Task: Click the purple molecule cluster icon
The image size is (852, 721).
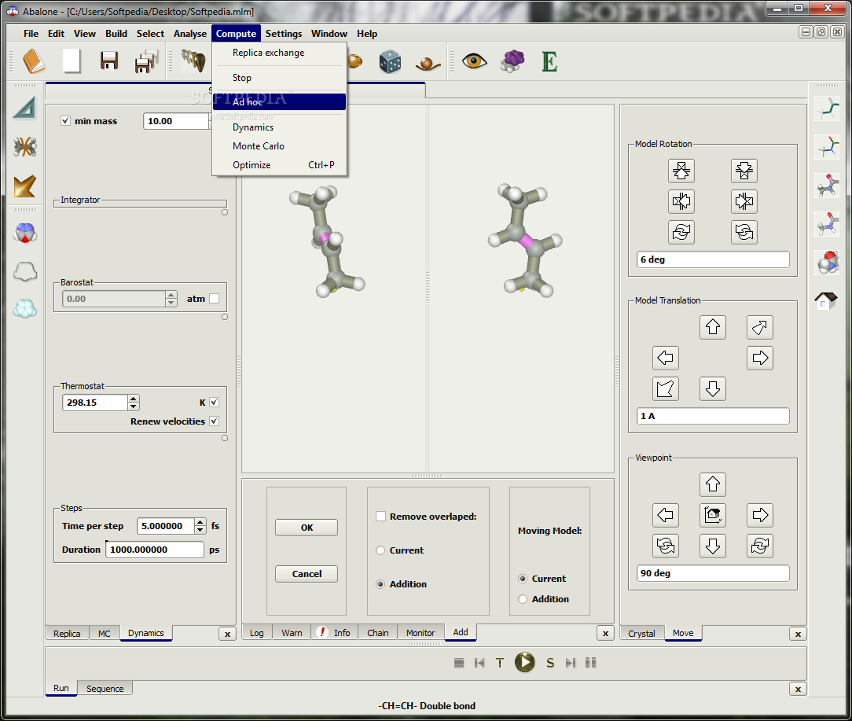Action: 512,61
